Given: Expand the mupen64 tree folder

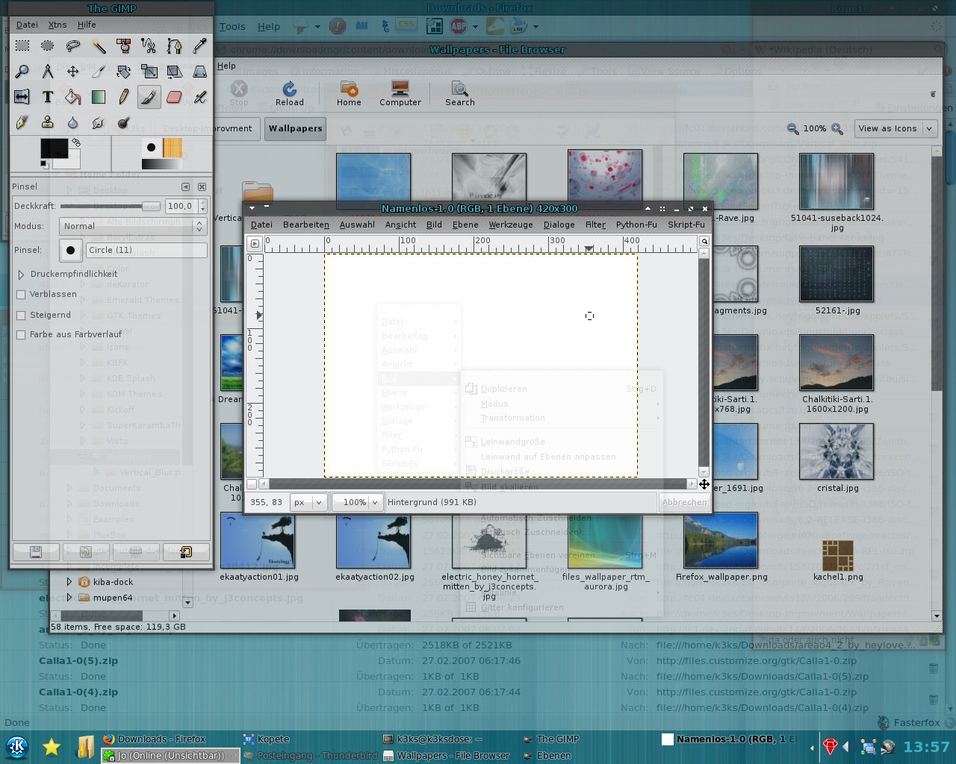Looking at the screenshot, I should 69,598.
